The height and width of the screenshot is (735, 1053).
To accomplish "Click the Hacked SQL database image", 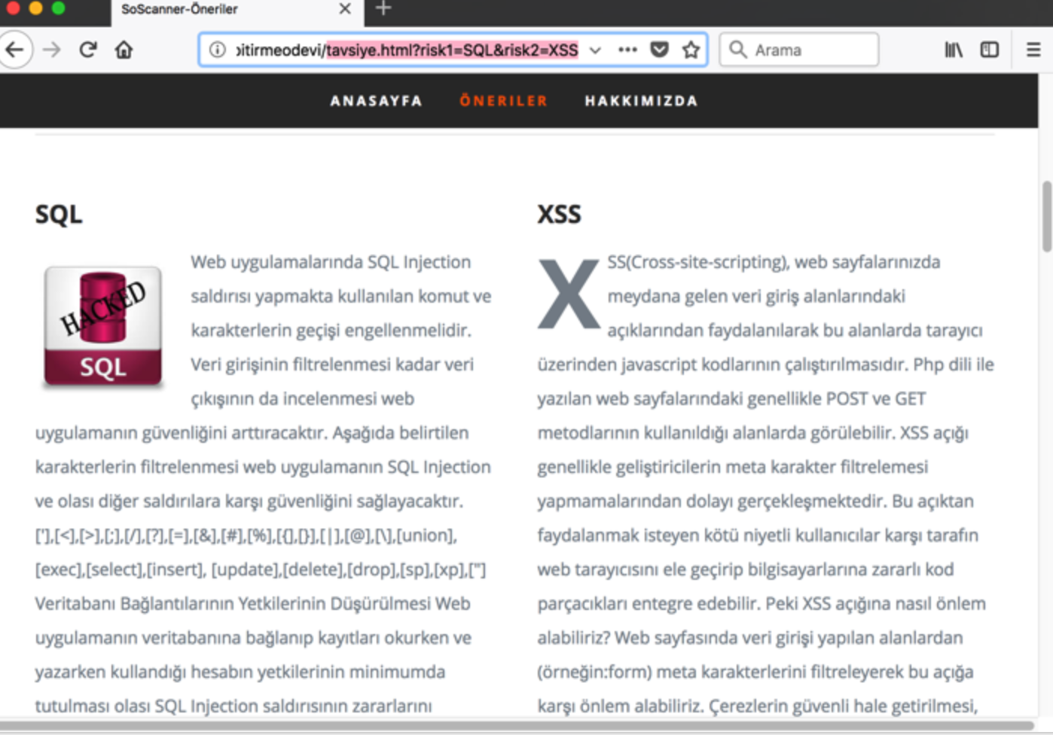I will pyautogui.click(x=103, y=327).
